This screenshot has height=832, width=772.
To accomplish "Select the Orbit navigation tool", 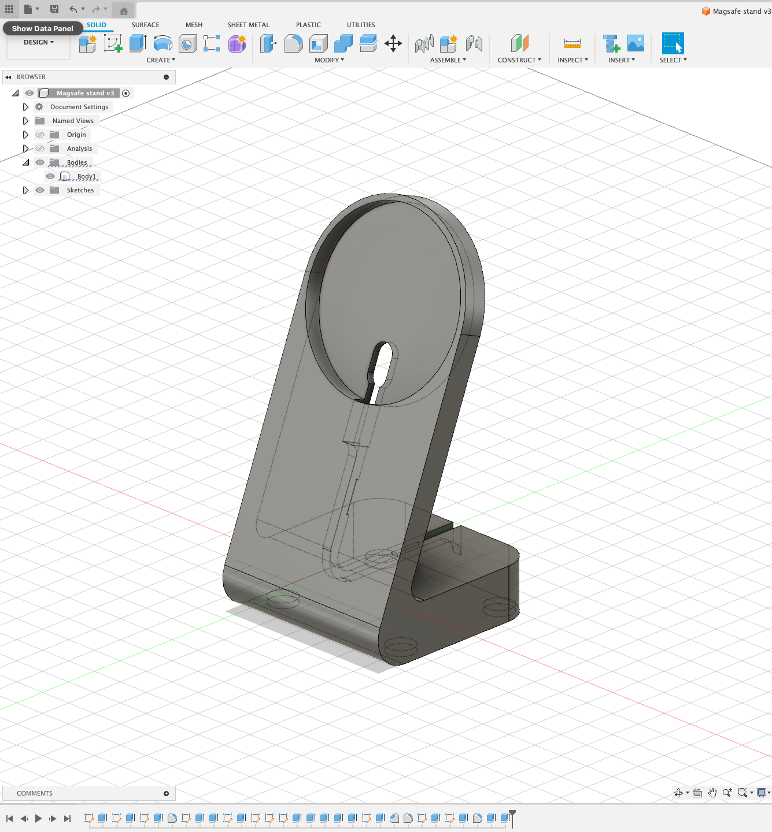I will click(678, 793).
